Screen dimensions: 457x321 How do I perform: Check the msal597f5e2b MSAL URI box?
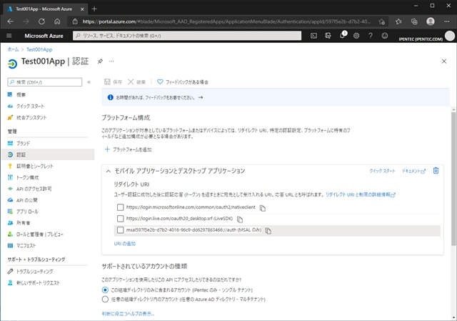click(120, 230)
